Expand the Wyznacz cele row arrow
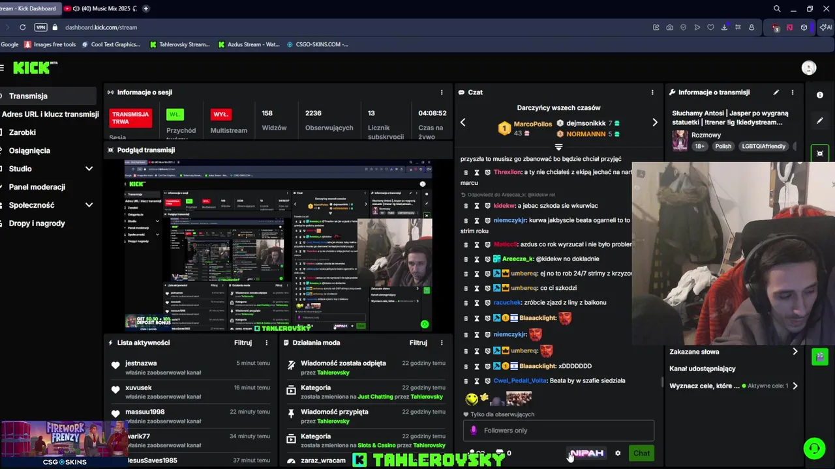This screenshot has width=835, height=469. coord(795,386)
